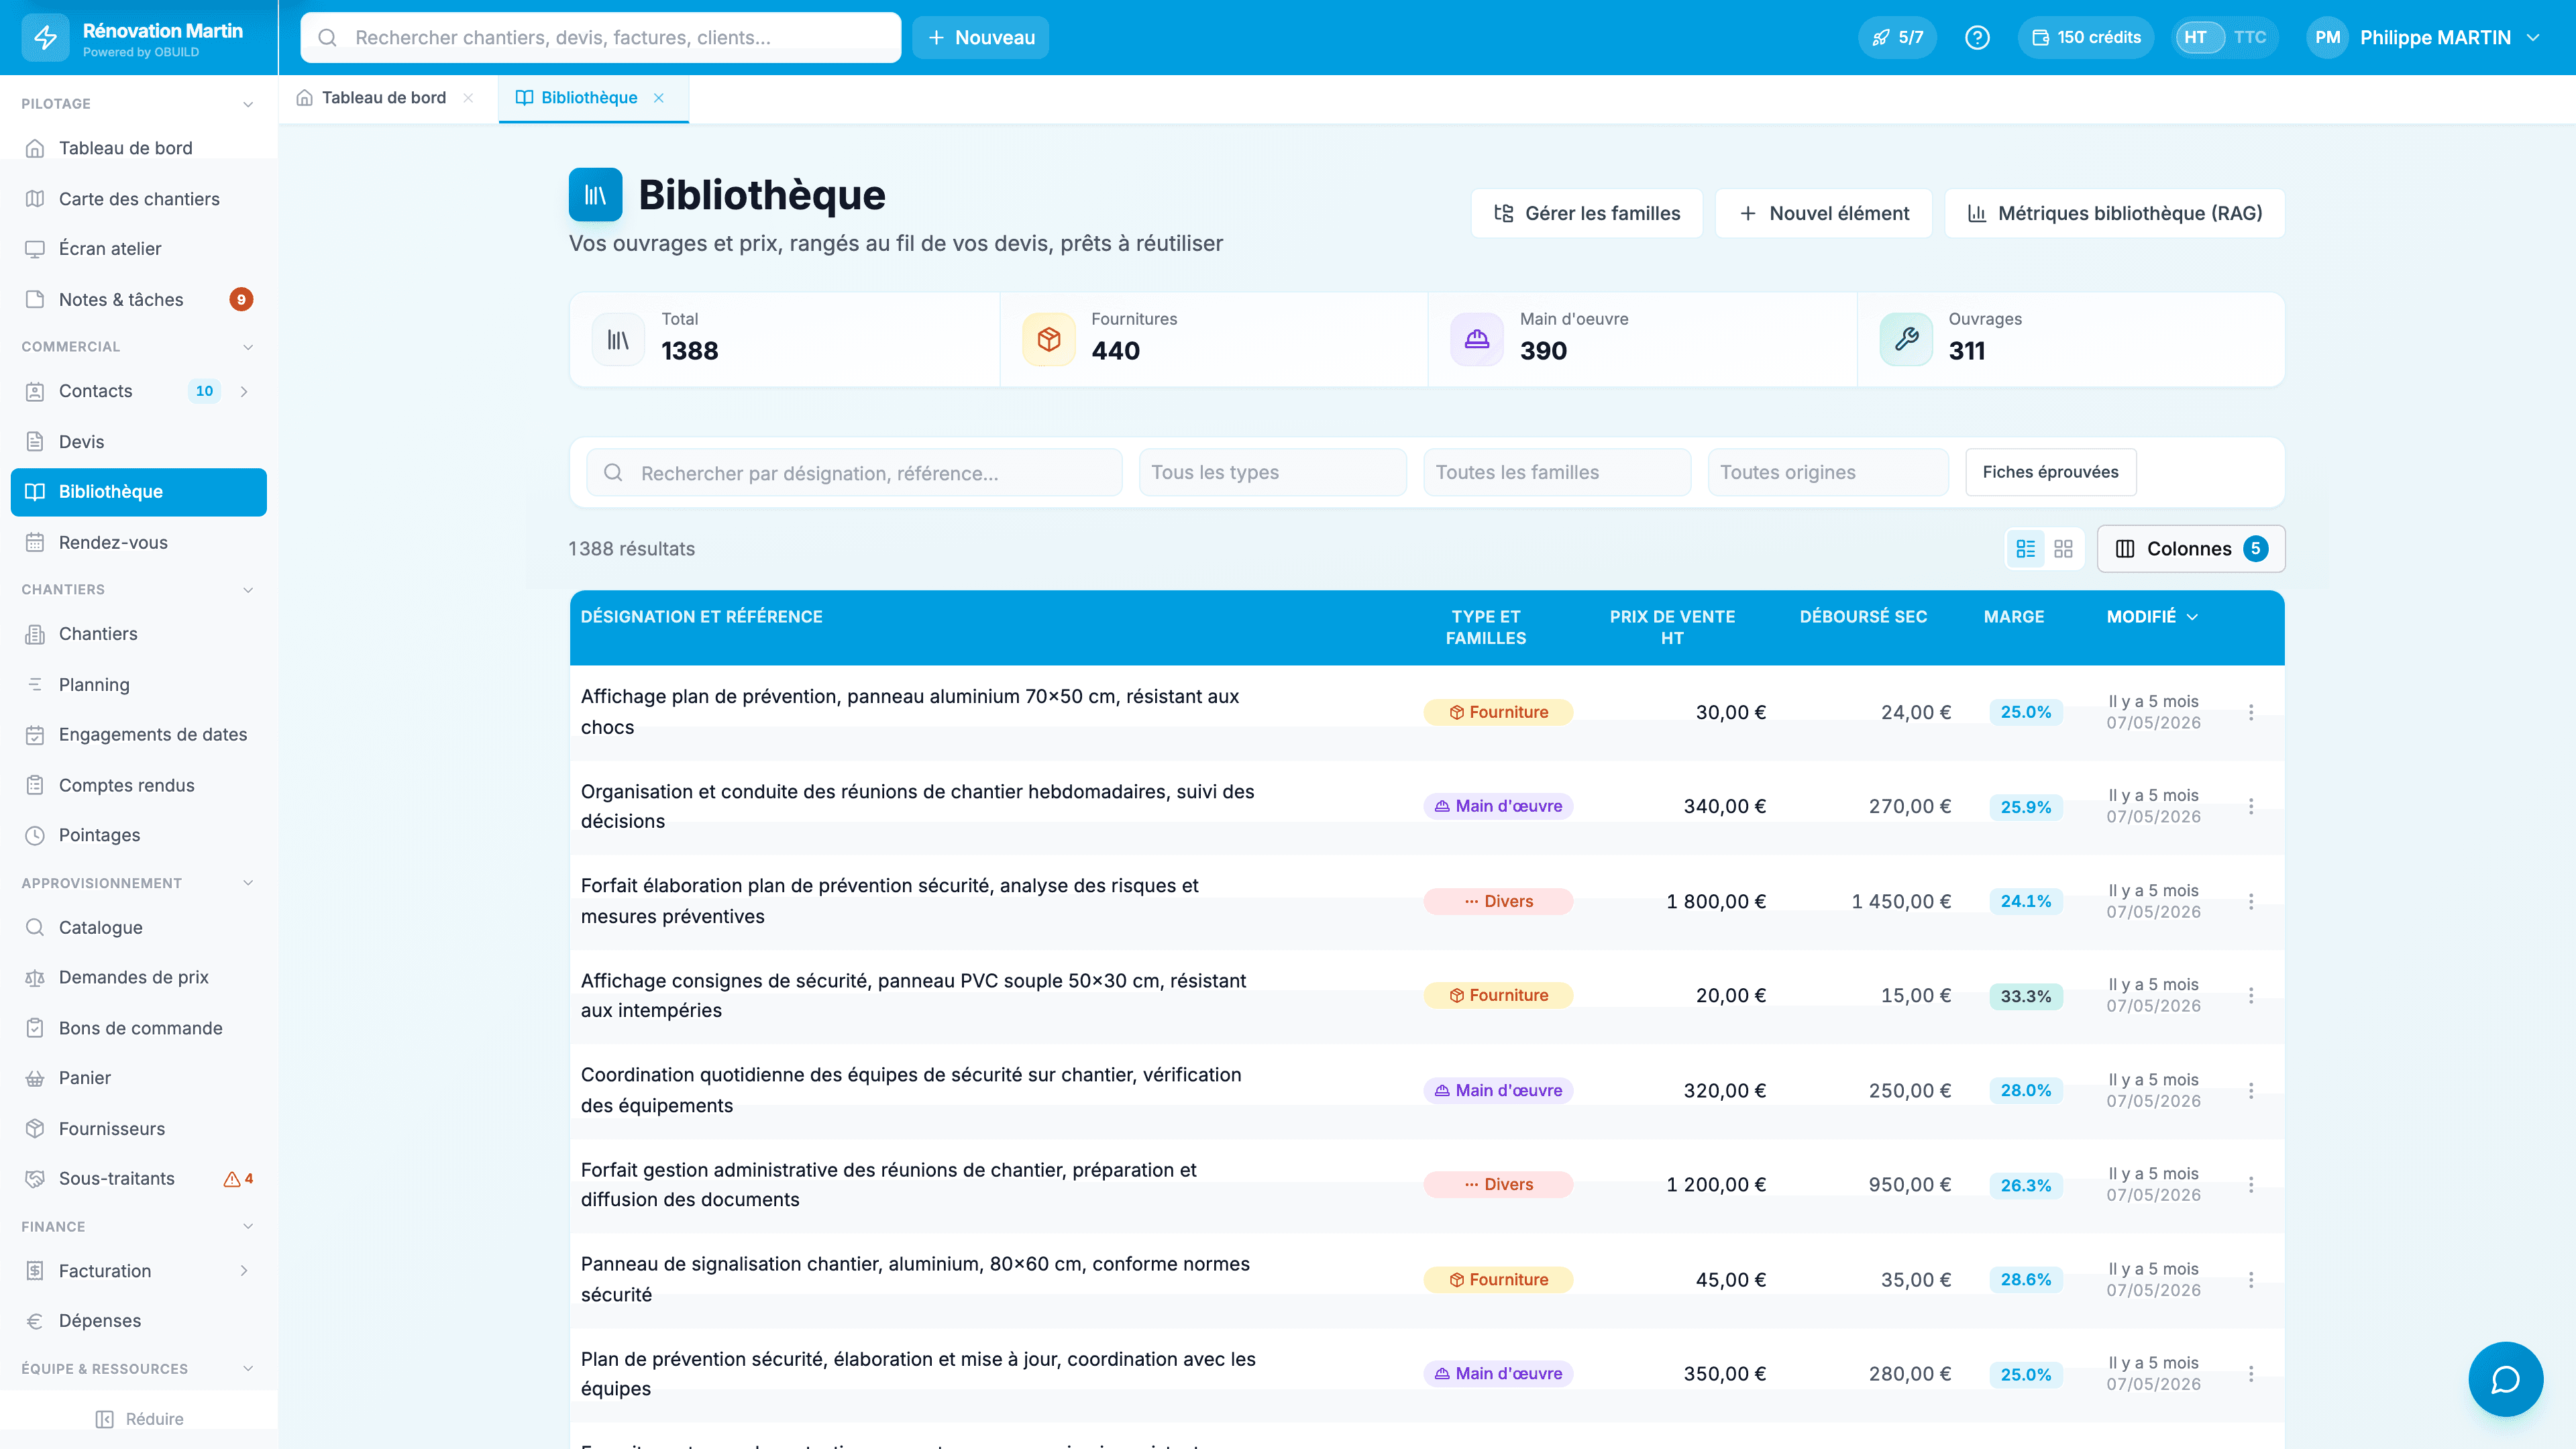Click the PM avatar circle

tap(2327, 37)
